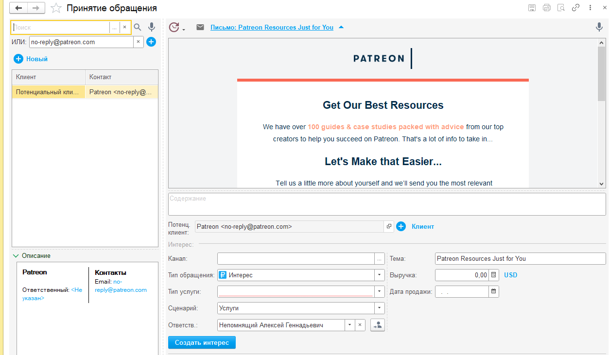Open potential client card with the open icon
Viewport: 609px width, 355px height.
[x=388, y=226]
